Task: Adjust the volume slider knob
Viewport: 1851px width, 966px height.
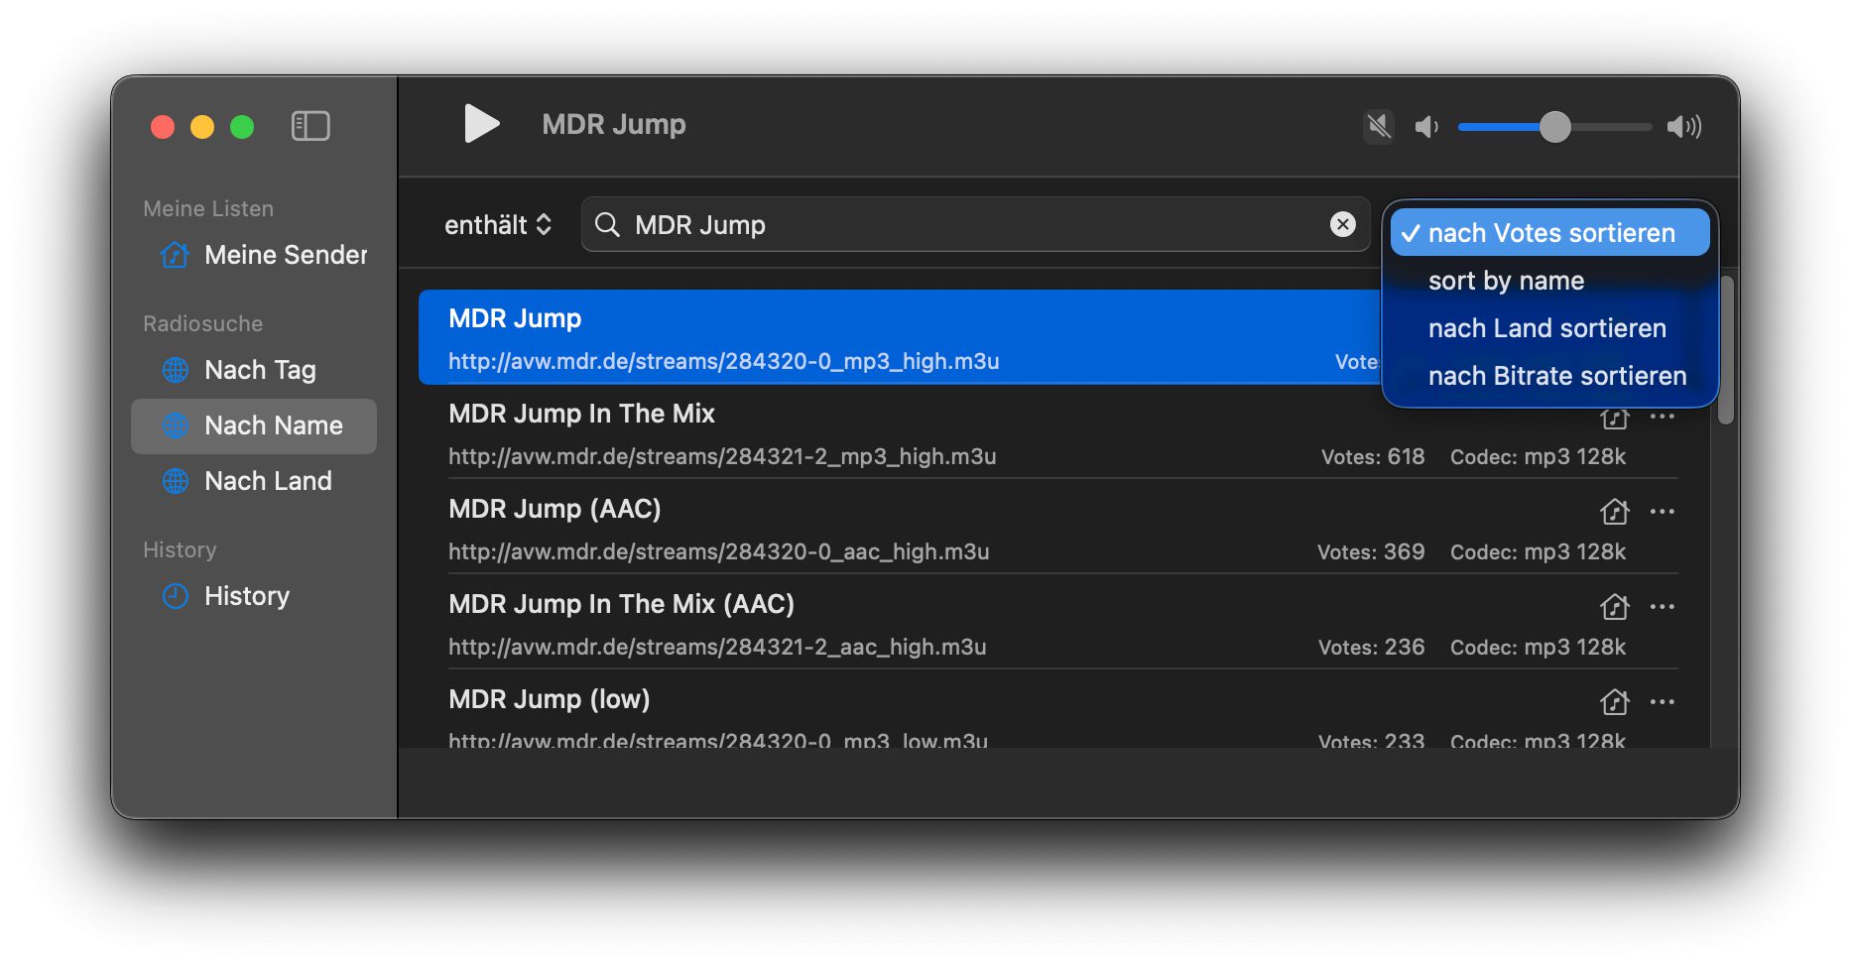Action: click(1554, 127)
